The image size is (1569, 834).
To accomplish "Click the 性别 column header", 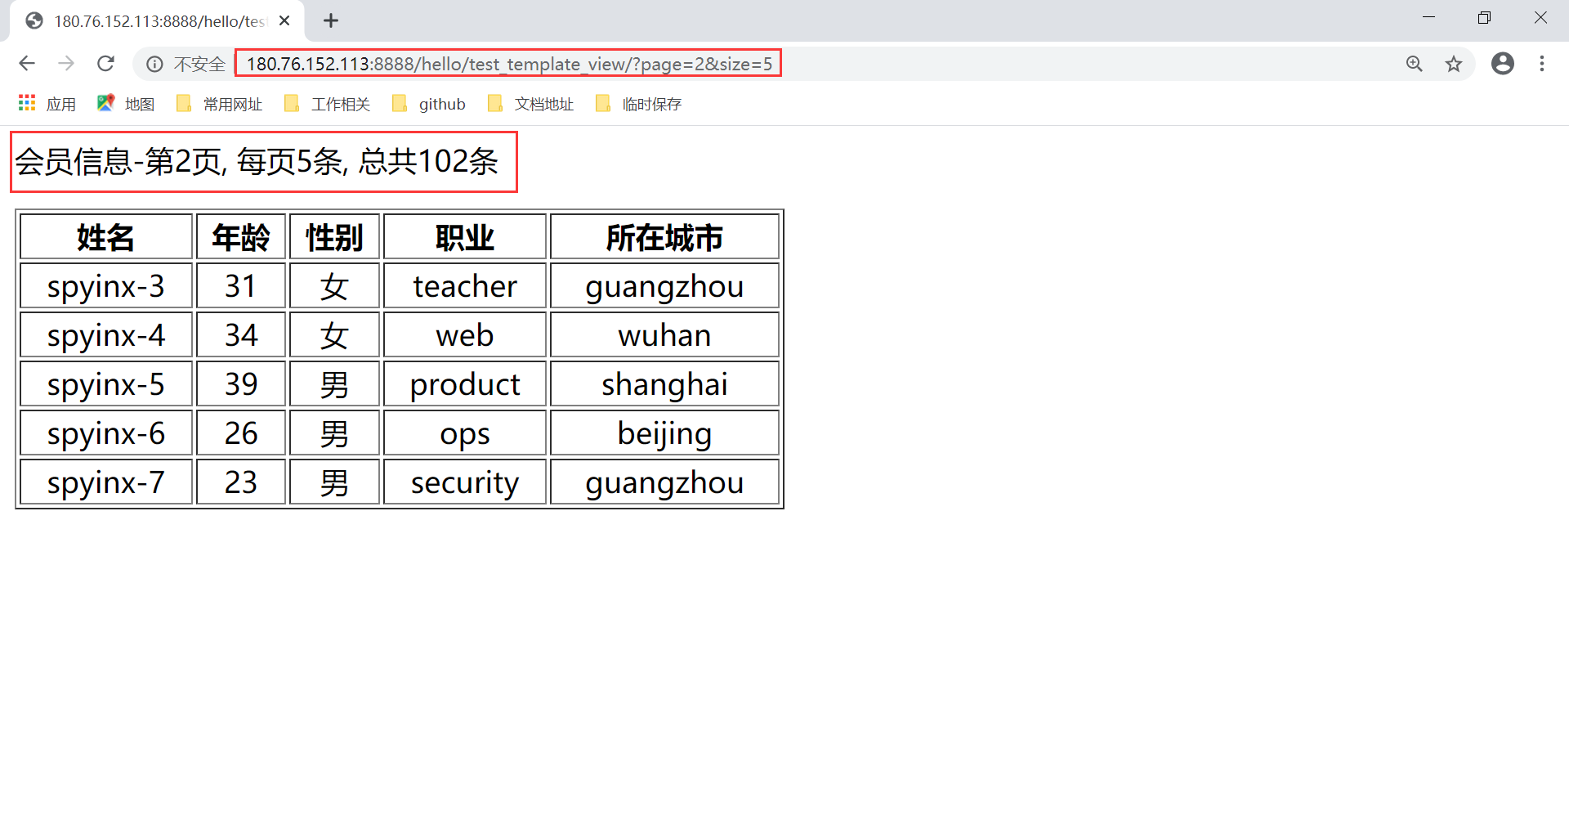I will point(334,237).
